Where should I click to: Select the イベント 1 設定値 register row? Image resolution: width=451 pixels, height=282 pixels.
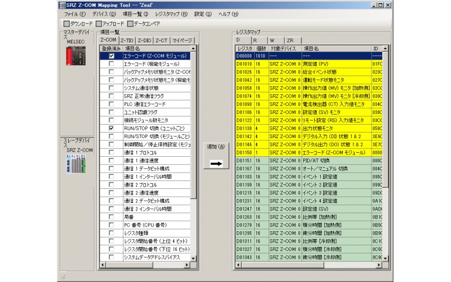[309, 177]
